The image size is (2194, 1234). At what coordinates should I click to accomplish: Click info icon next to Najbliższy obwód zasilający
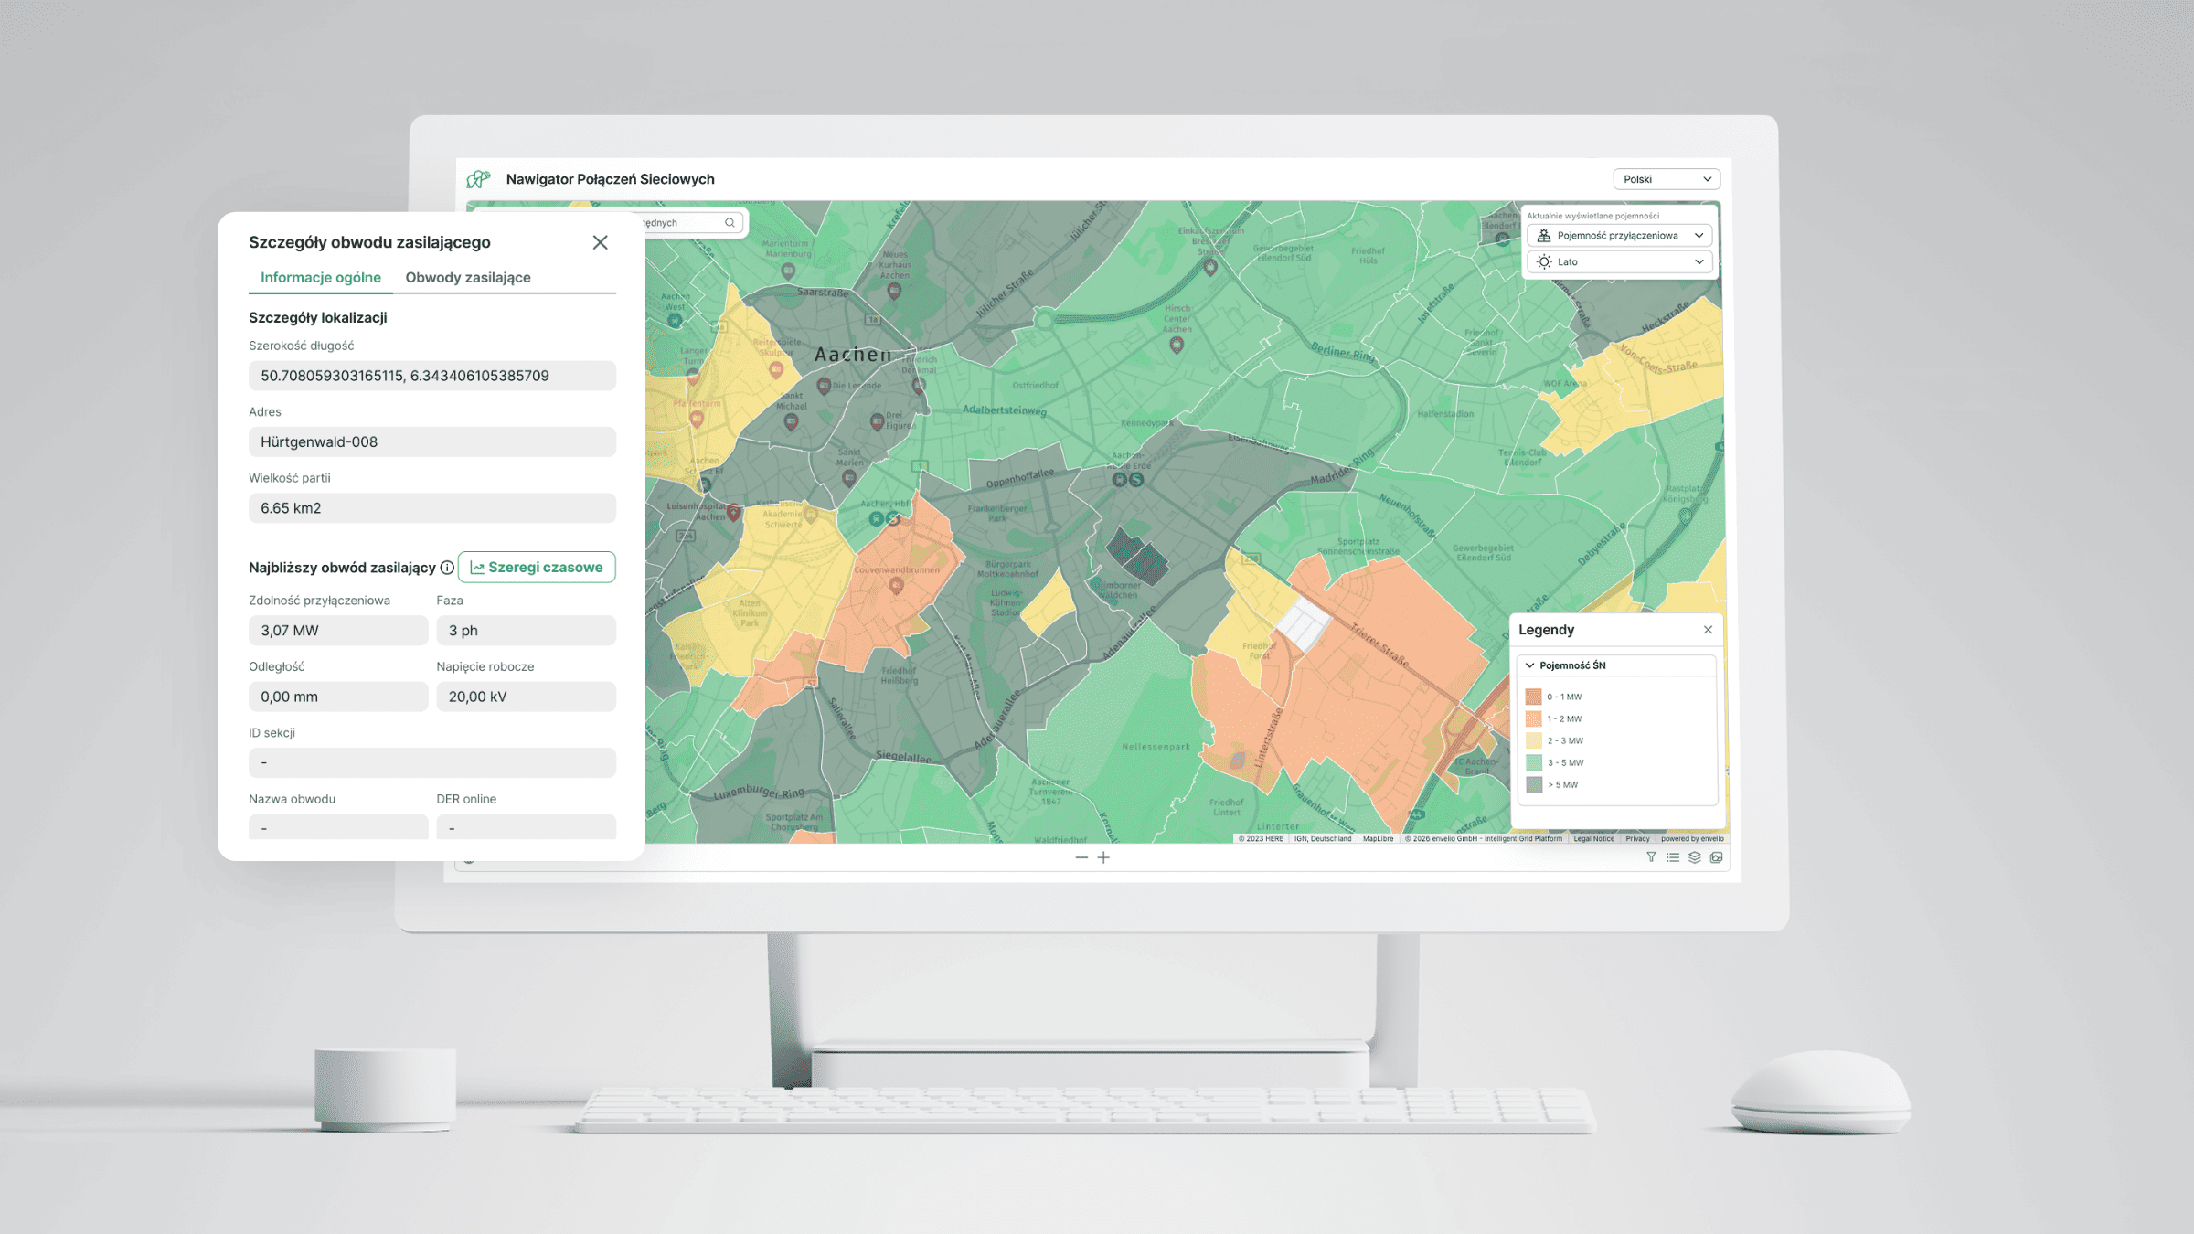coord(447,568)
